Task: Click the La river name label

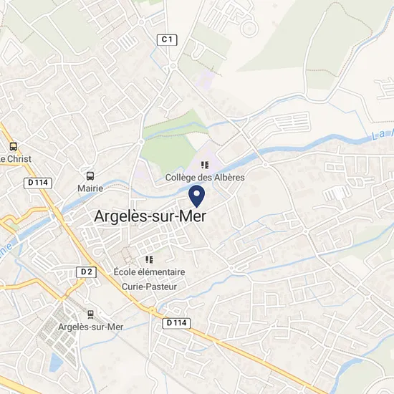Action: pyautogui.click(x=383, y=135)
